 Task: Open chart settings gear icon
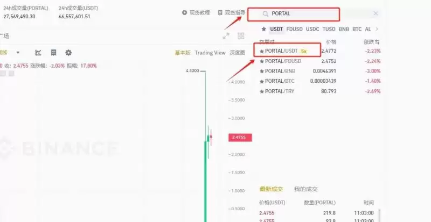point(68,53)
